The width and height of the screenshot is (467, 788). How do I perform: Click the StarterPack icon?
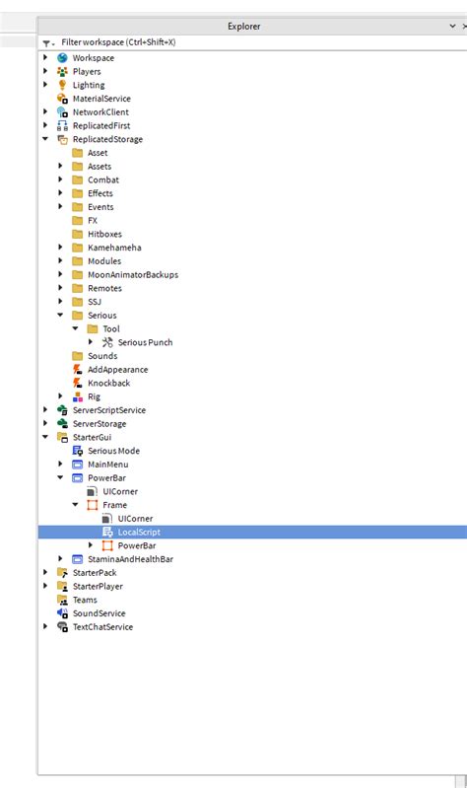(62, 573)
